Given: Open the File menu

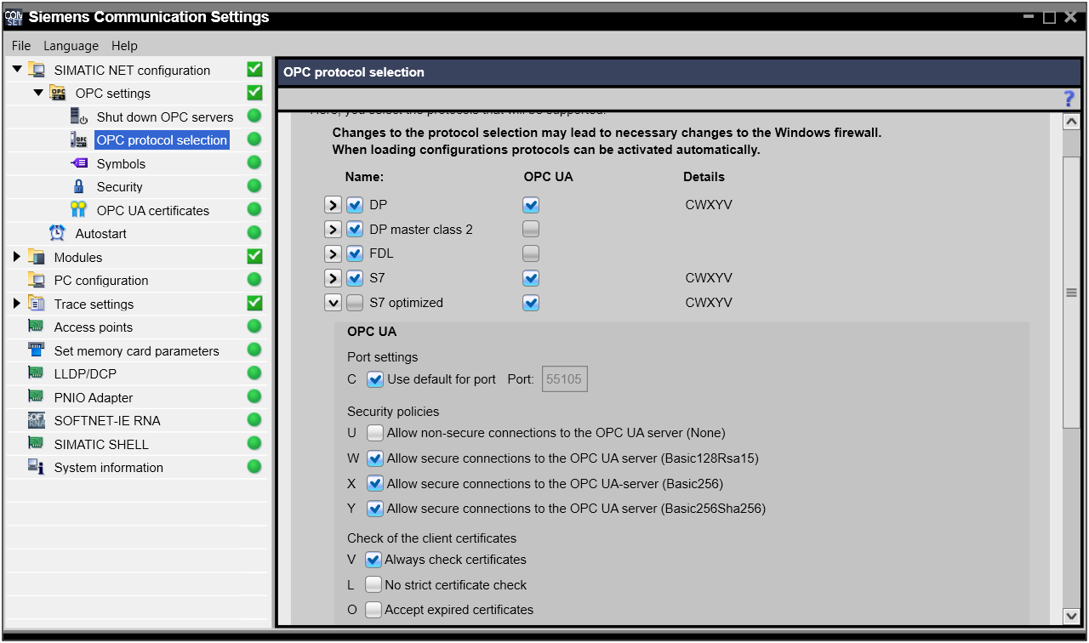Looking at the screenshot, I should click(21, 46).
